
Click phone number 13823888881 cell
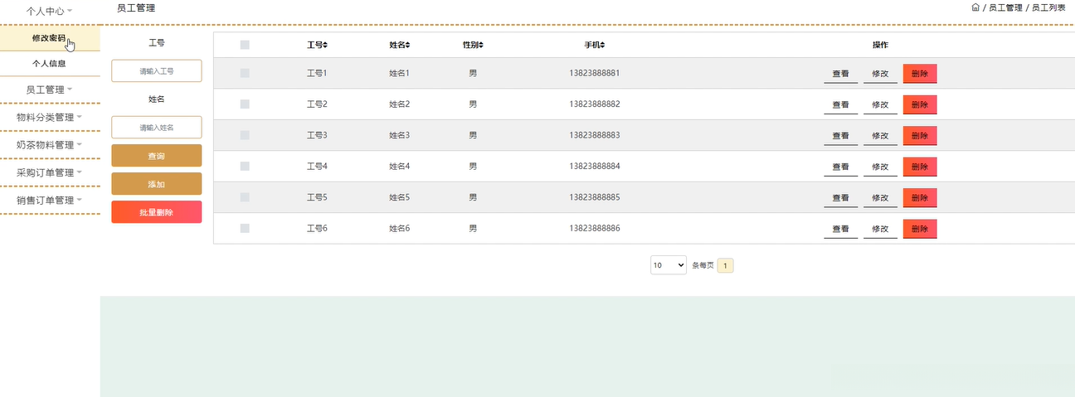pyautogui.click(x=595, y=73)
